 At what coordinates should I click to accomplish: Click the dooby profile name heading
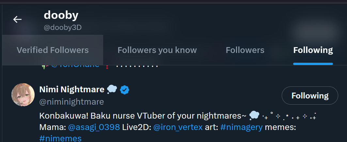point(61,15)
